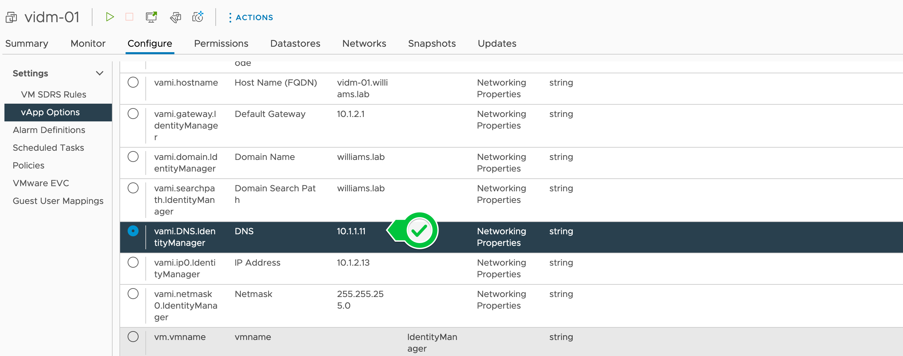Click the edit settings toolbar icon
This screenshot has width=903, height=356.
tap(175, 17)
